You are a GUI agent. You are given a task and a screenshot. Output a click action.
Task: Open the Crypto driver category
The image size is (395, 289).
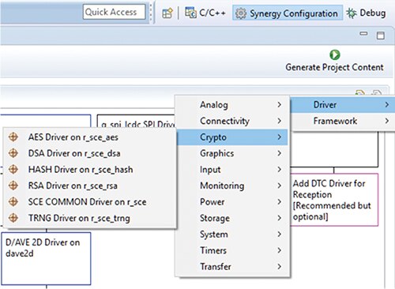232,137
